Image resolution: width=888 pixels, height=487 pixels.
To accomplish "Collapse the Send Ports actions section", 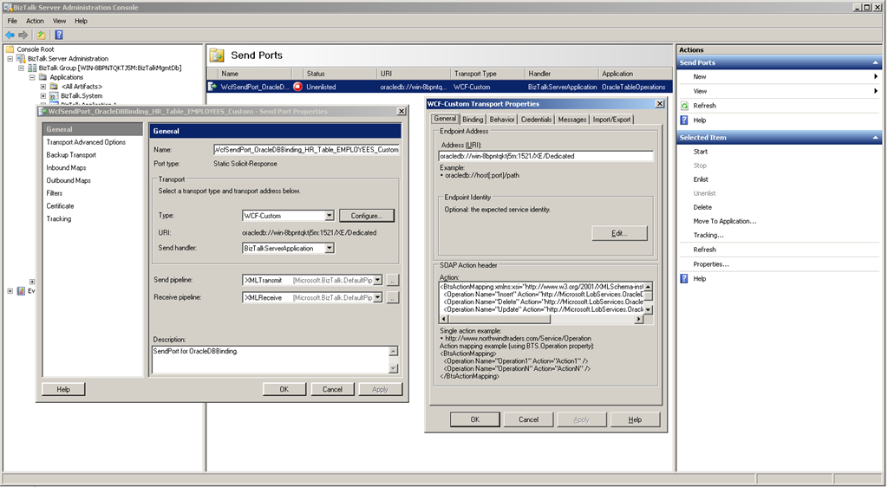I will pos(875,62).
